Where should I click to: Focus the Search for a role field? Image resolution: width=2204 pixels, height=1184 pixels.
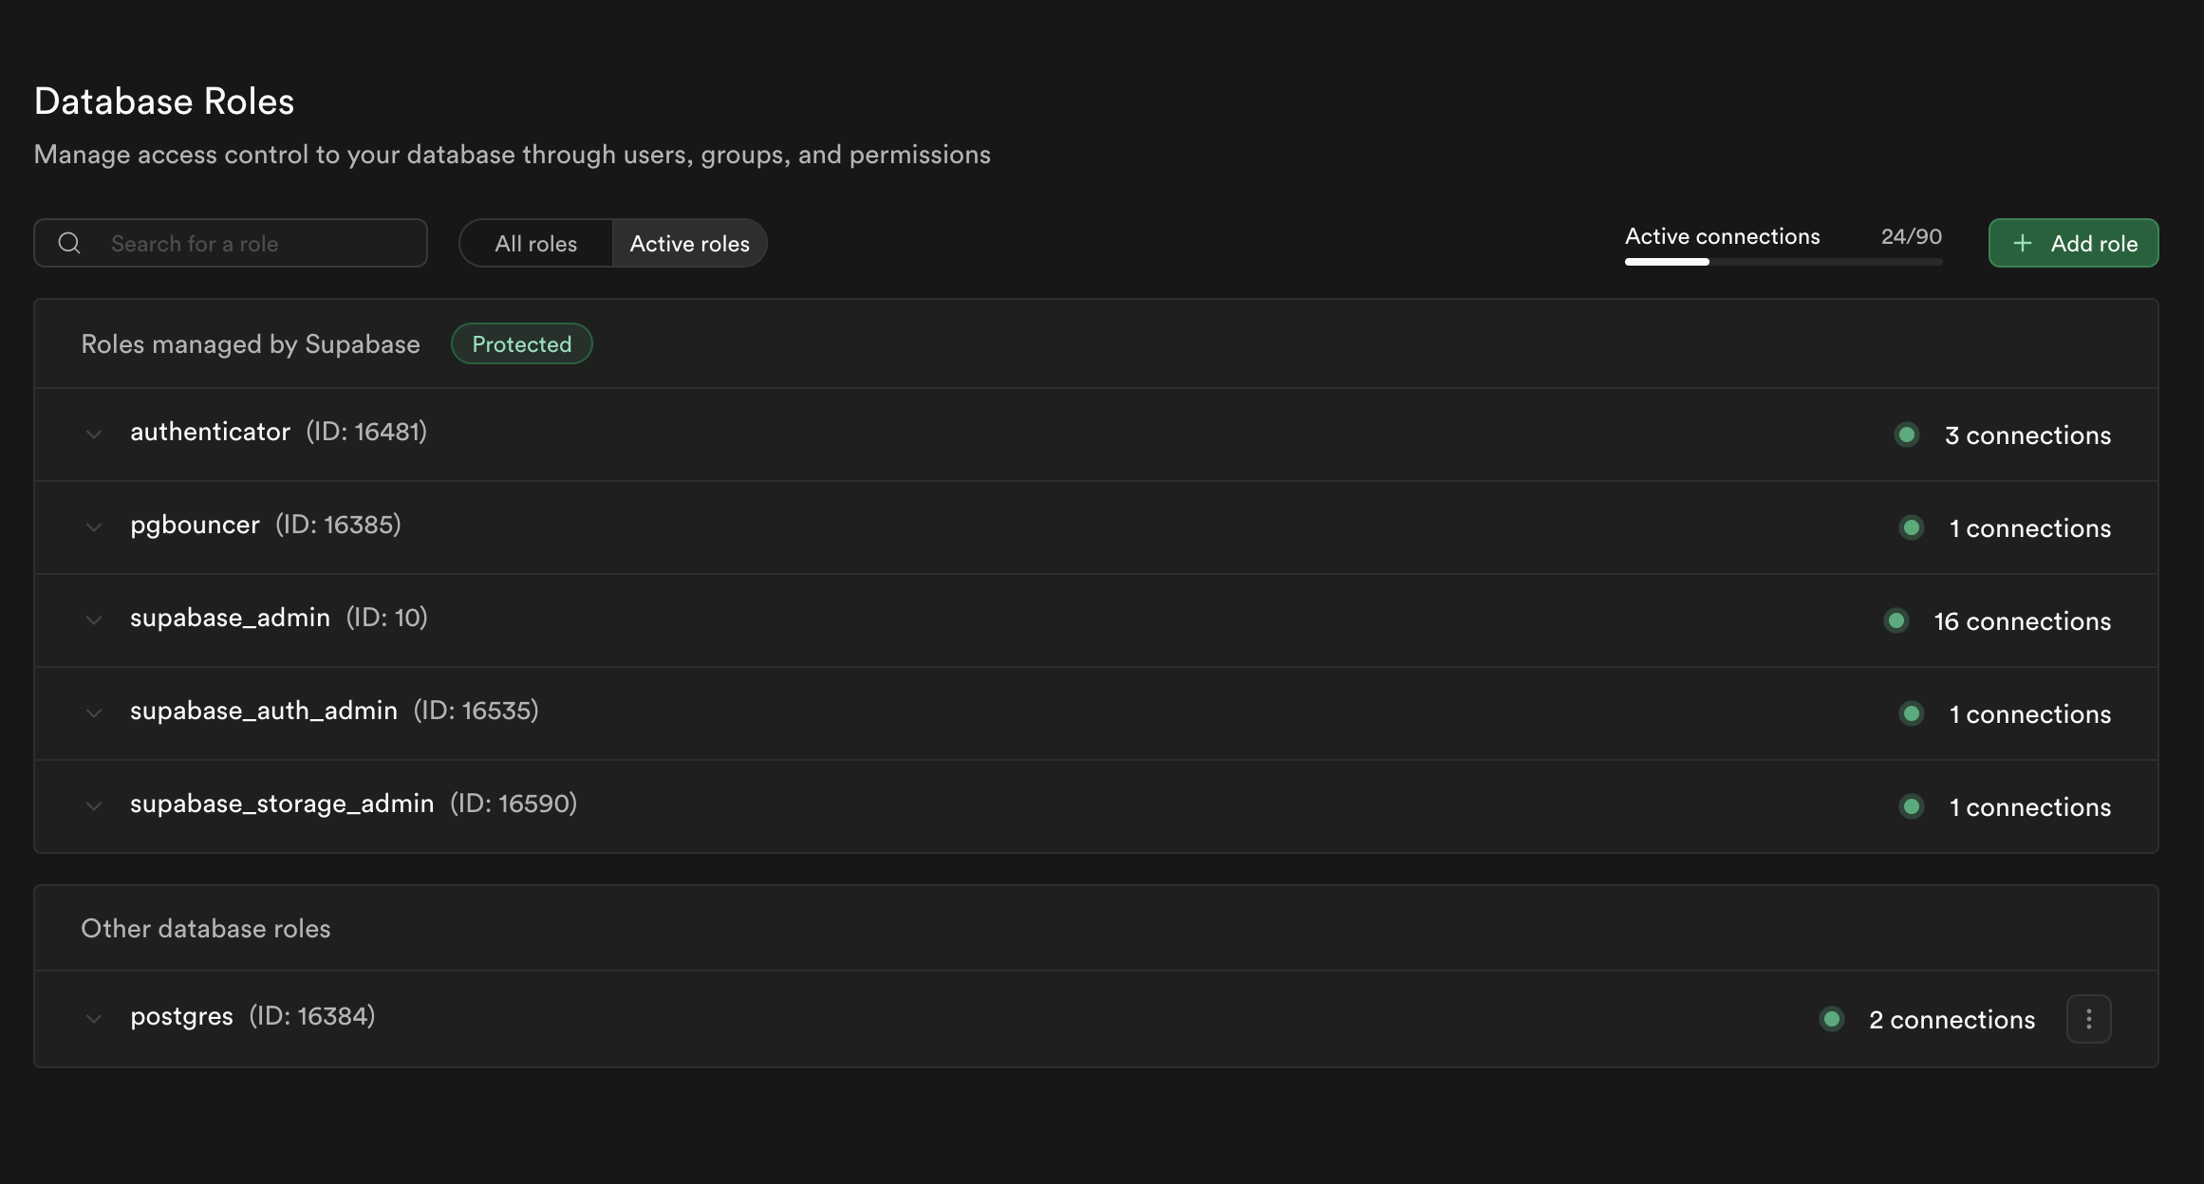256,243
